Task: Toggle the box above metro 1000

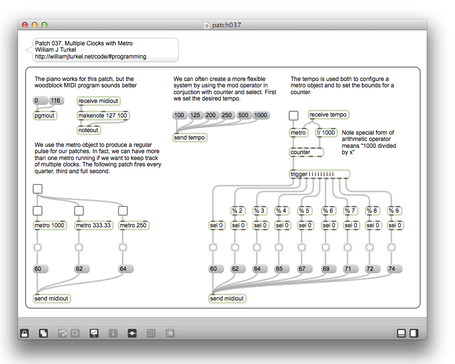Action: click(38, 211)
